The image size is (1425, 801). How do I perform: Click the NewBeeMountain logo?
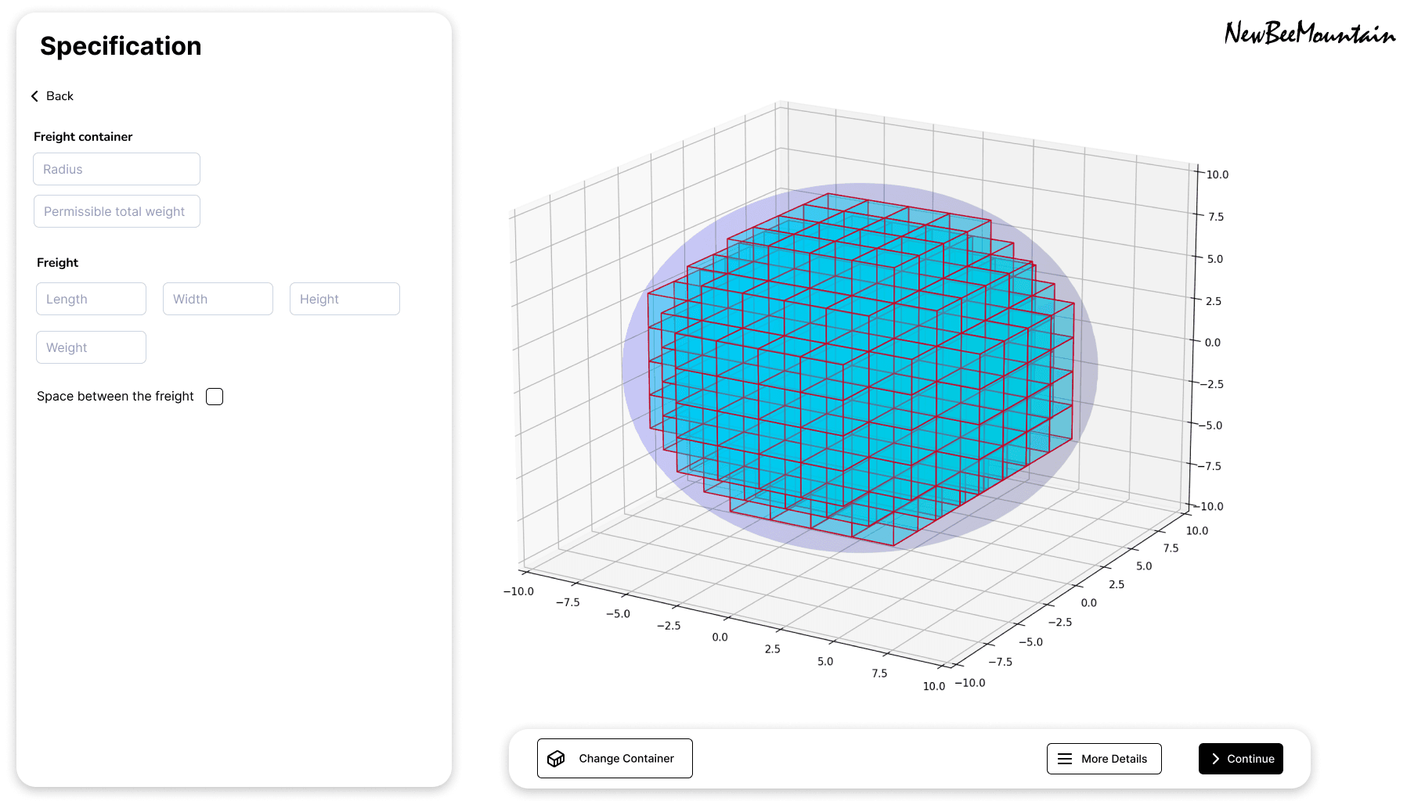point(1309,33)
